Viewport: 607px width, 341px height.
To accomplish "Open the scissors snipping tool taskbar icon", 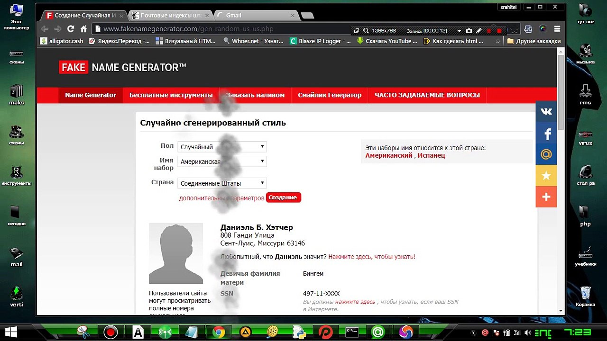I will coord(83,332).
